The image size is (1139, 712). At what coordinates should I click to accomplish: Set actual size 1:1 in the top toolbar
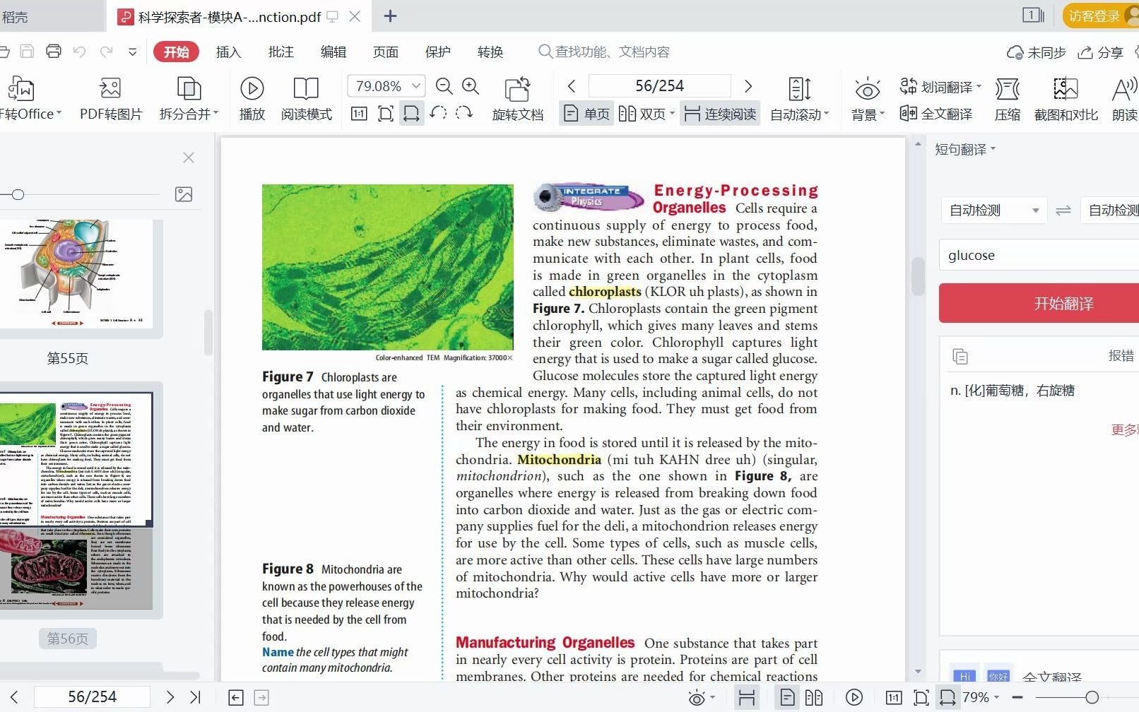point(359,114)
